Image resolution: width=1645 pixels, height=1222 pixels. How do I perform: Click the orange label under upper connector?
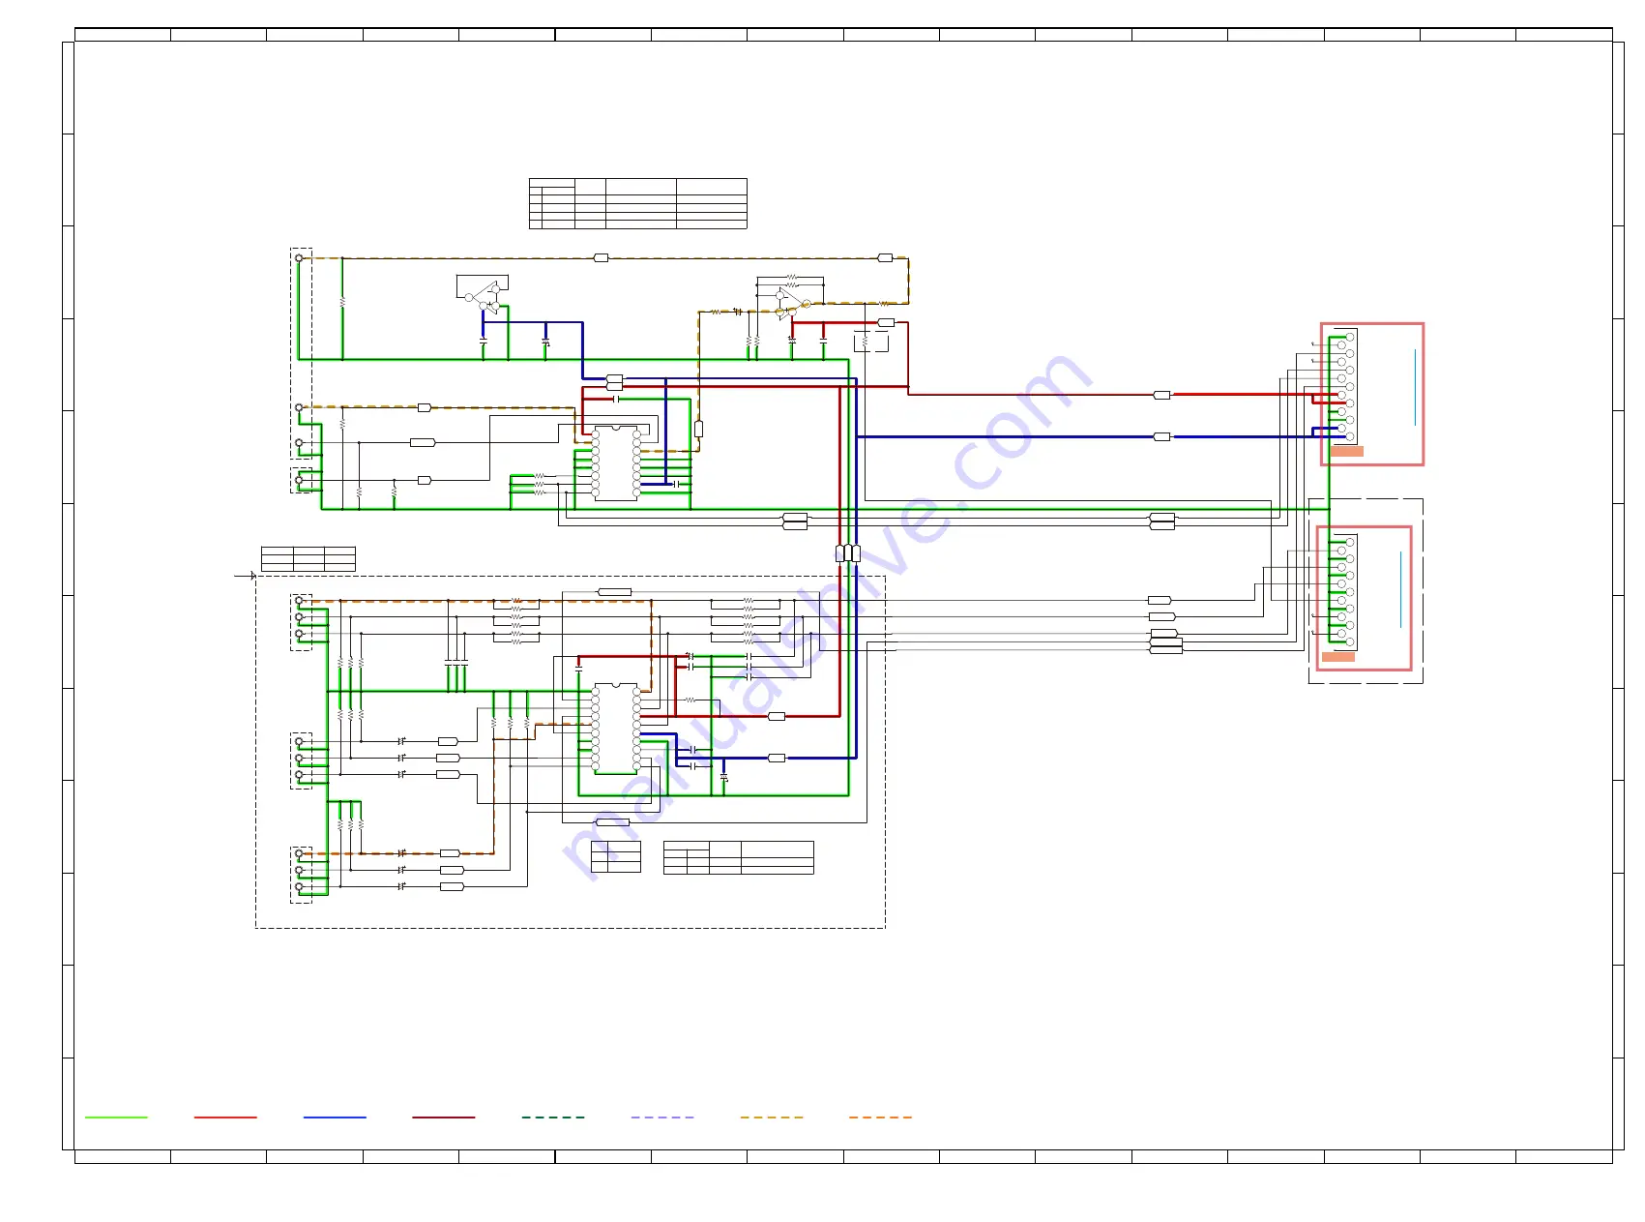pyautogui.click(x=1346, y=452)
